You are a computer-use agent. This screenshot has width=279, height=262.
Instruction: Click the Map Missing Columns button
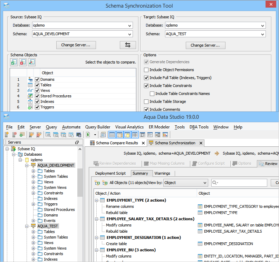coord(164,163)
